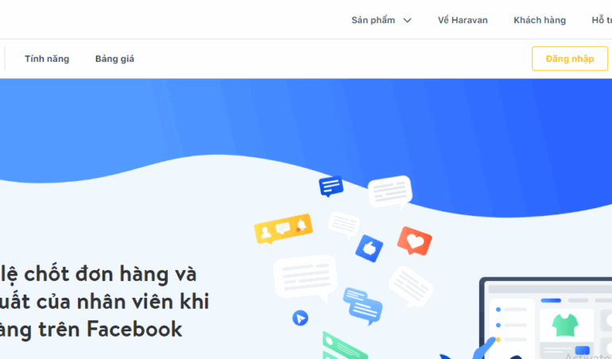Click the white speech bubble near the wave top
The image size is (612, 359).
point(390,191)
